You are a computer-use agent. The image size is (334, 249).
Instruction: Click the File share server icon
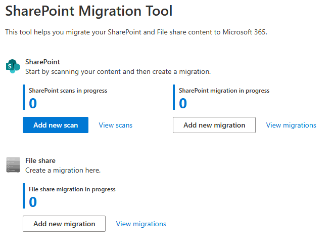pyautogui.click(x=13, y=164)
